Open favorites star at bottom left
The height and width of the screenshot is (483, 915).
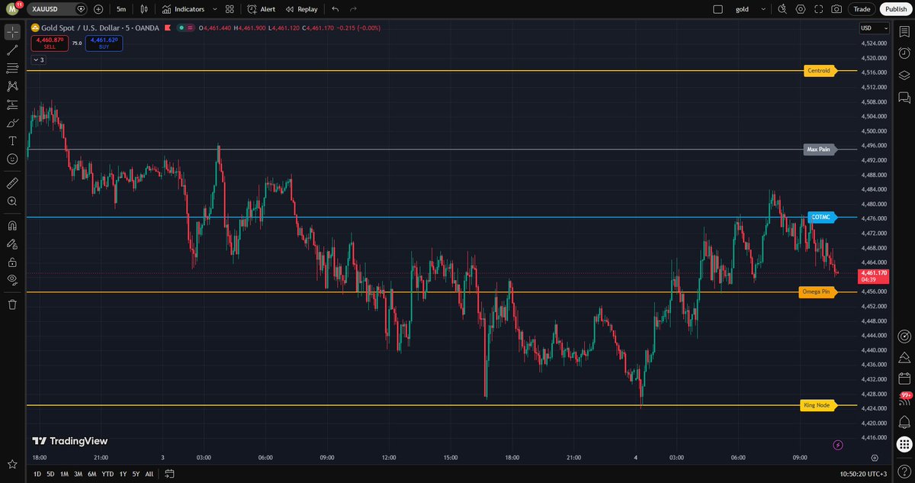coord(12,464)
